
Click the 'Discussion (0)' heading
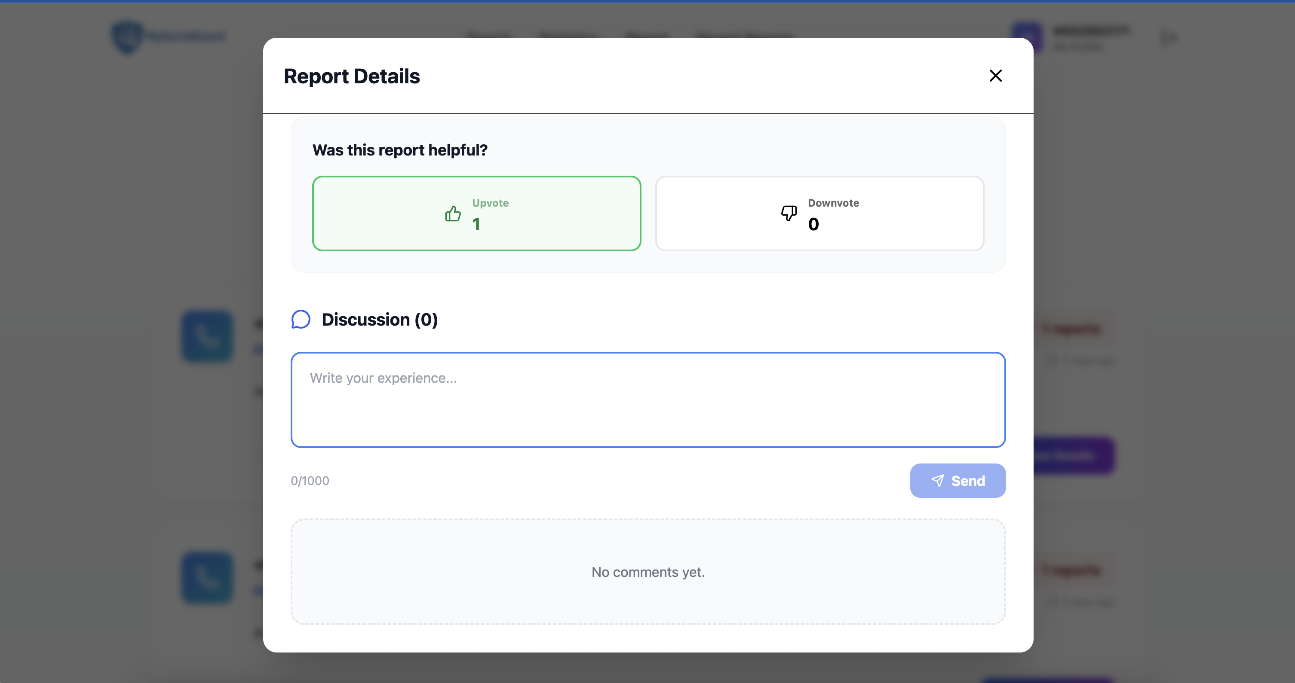tap(380, 320)
